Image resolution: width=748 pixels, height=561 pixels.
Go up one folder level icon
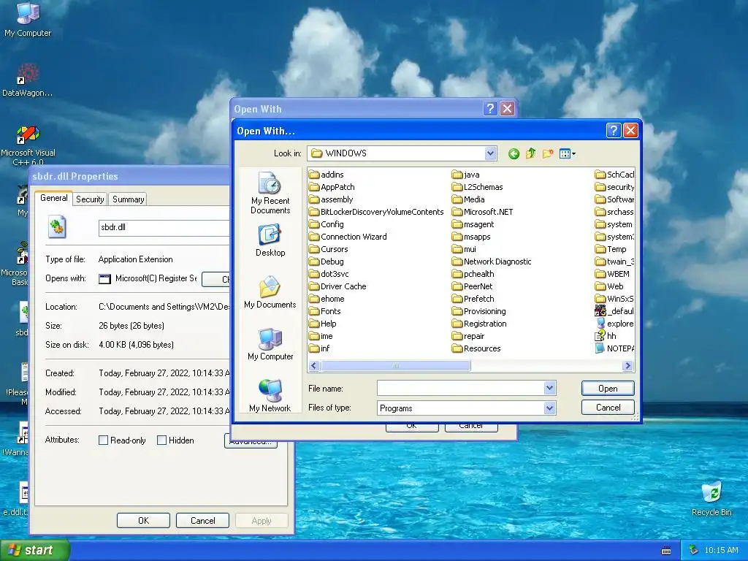click(531, 153)
